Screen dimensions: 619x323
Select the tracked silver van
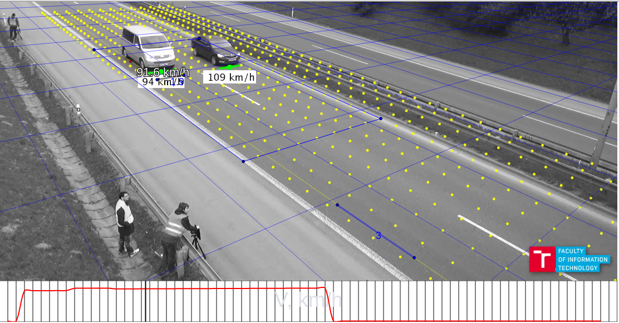tap(148, 46)
